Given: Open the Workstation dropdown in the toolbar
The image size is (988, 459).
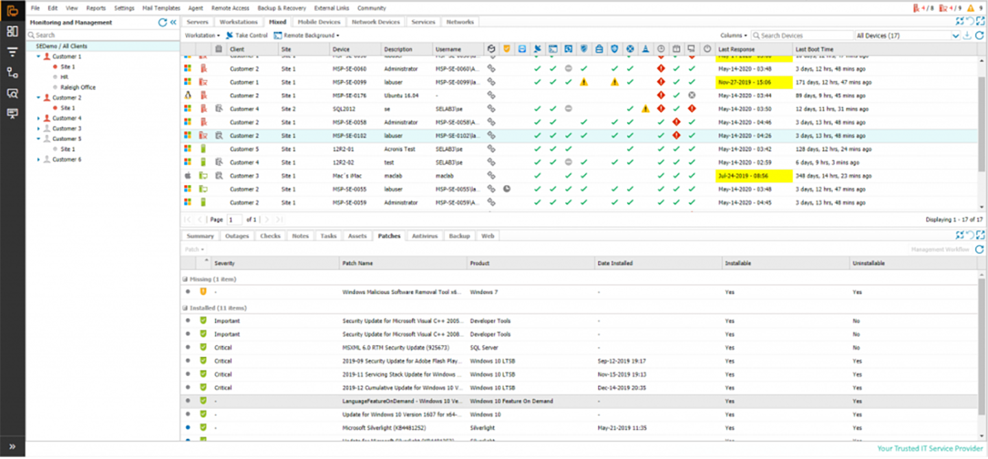Looking at the screenshot, I should [x=201, y=35].
